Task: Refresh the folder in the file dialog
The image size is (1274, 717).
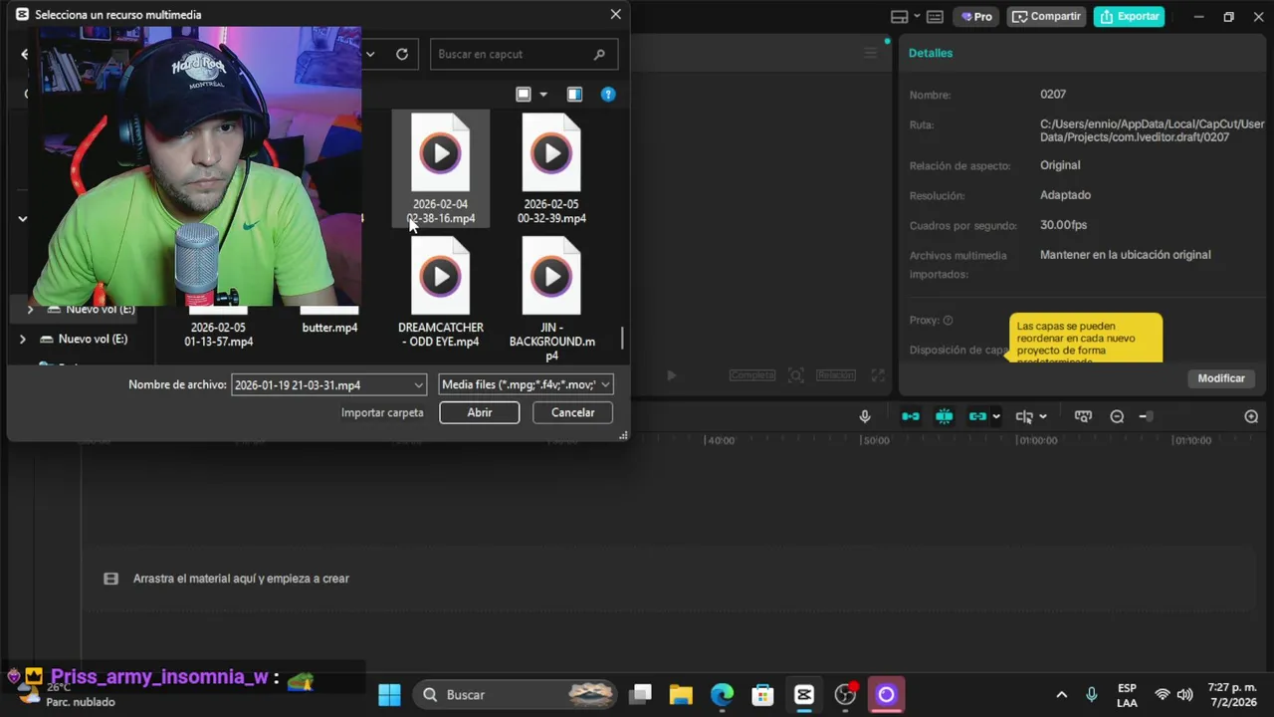Action: coord(402,54)
